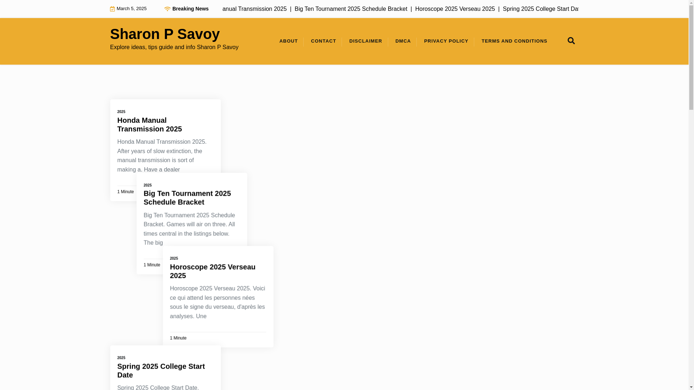Click Spring 2025 College Start headline in ticker
Viewport: 694px width, 390px height.
(540, 9)
